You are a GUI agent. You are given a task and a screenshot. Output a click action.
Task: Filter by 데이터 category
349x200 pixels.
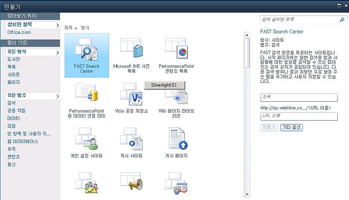[14, 118]
